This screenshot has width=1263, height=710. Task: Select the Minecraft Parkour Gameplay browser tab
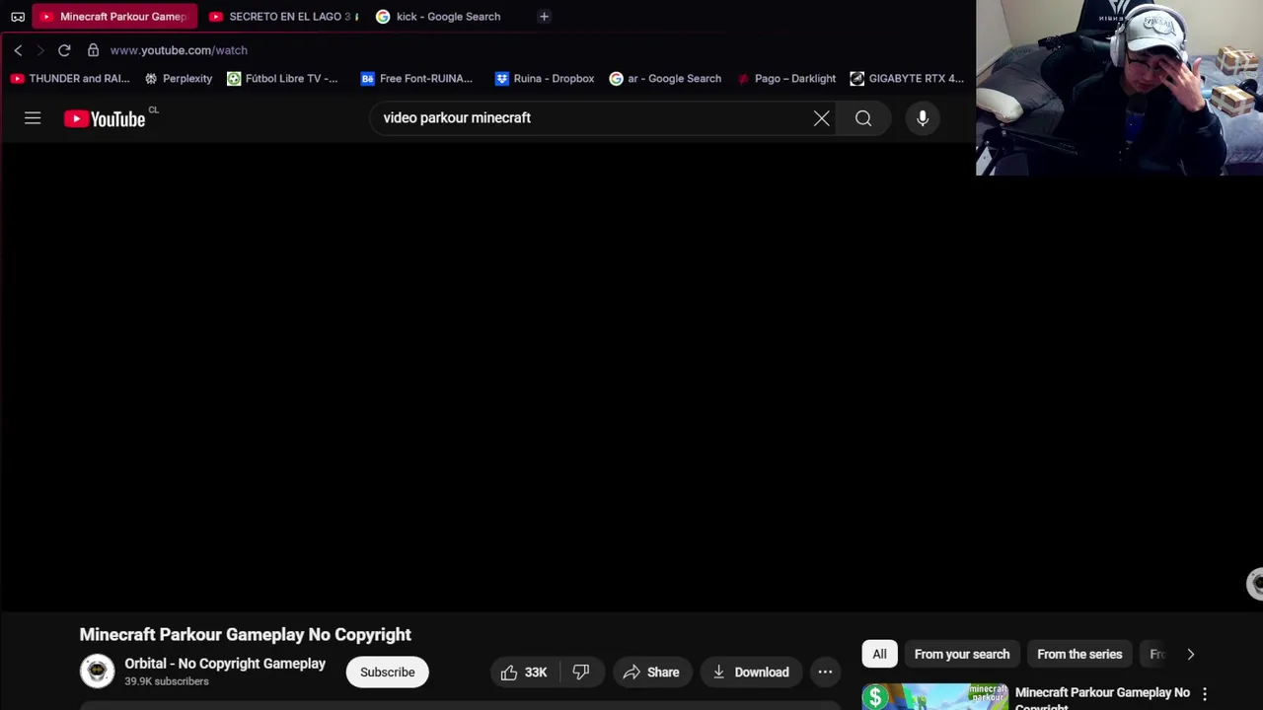point(114,17)
